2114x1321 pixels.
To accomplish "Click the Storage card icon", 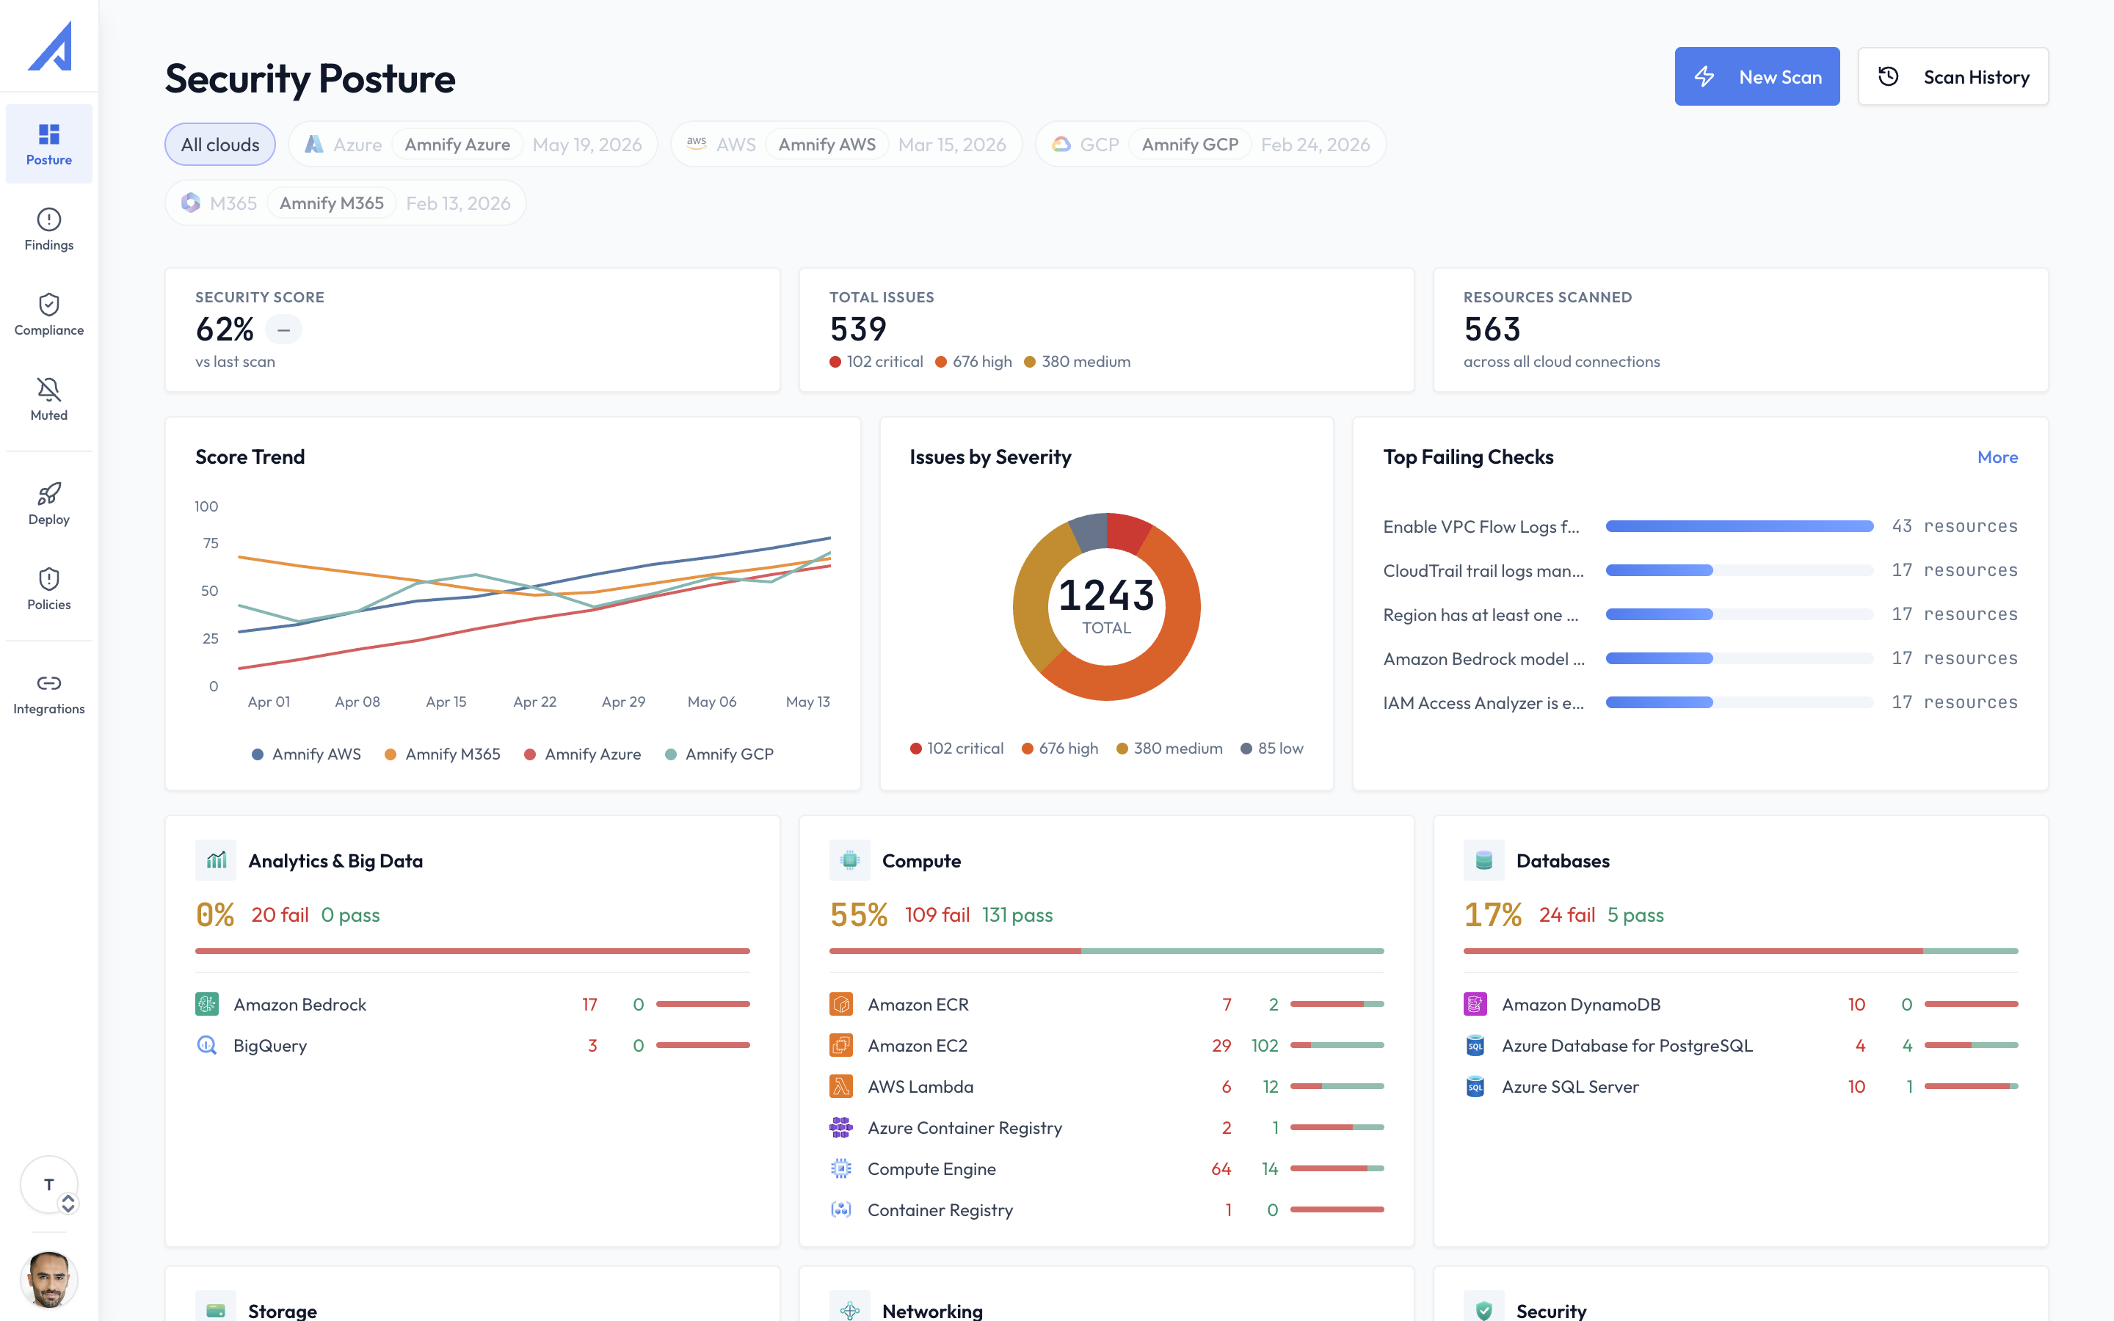I will coord(216,1311).
